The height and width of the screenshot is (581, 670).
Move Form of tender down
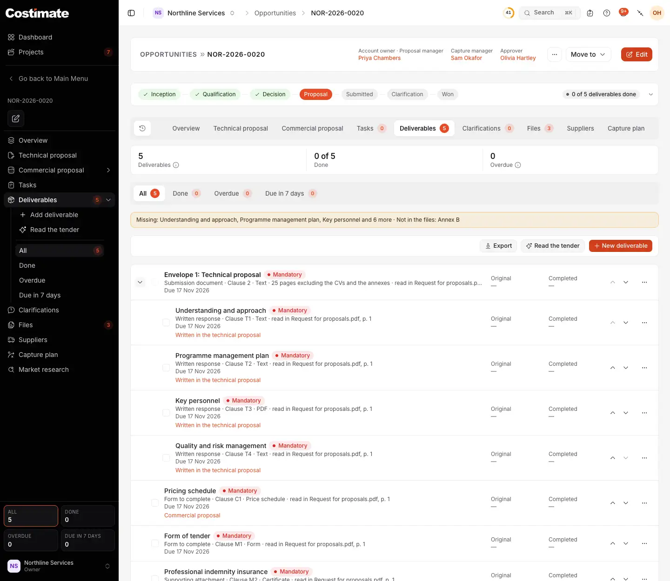pyautogui.click(x=626, y=543)
